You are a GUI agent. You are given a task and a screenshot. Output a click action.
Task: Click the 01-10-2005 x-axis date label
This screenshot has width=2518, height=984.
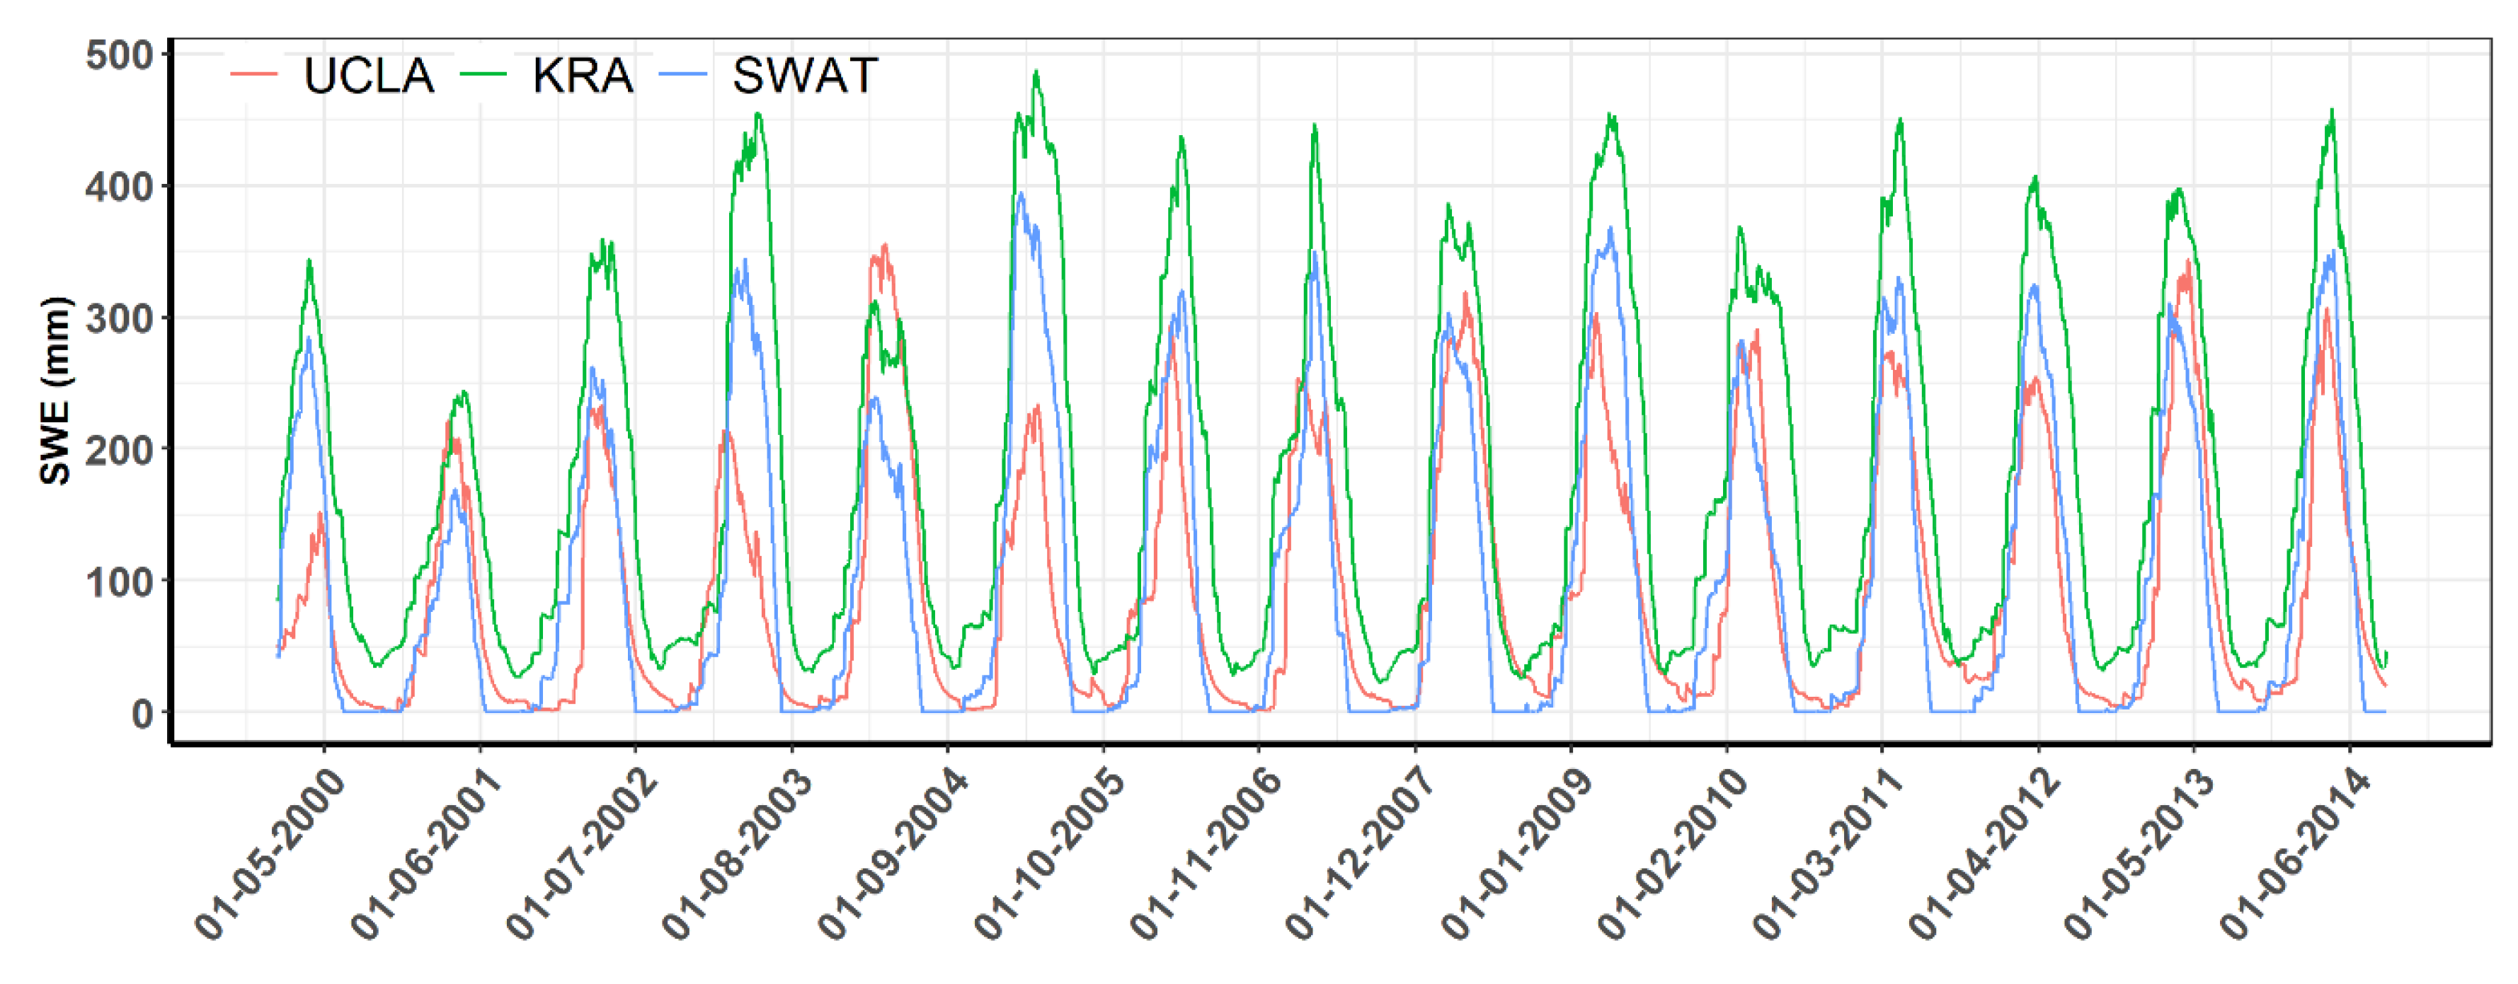coord(1050,854)
